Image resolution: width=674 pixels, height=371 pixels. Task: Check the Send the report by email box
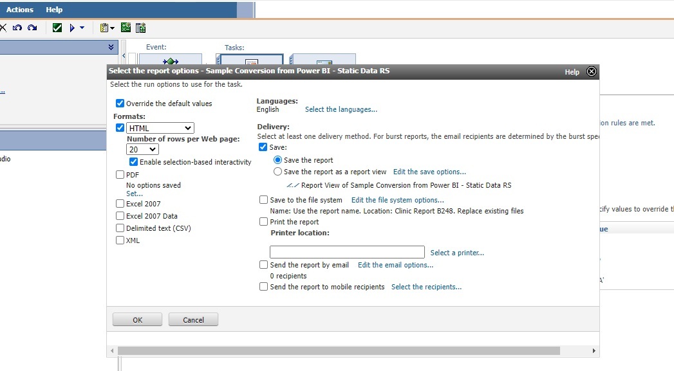click(x=263, y=265)
